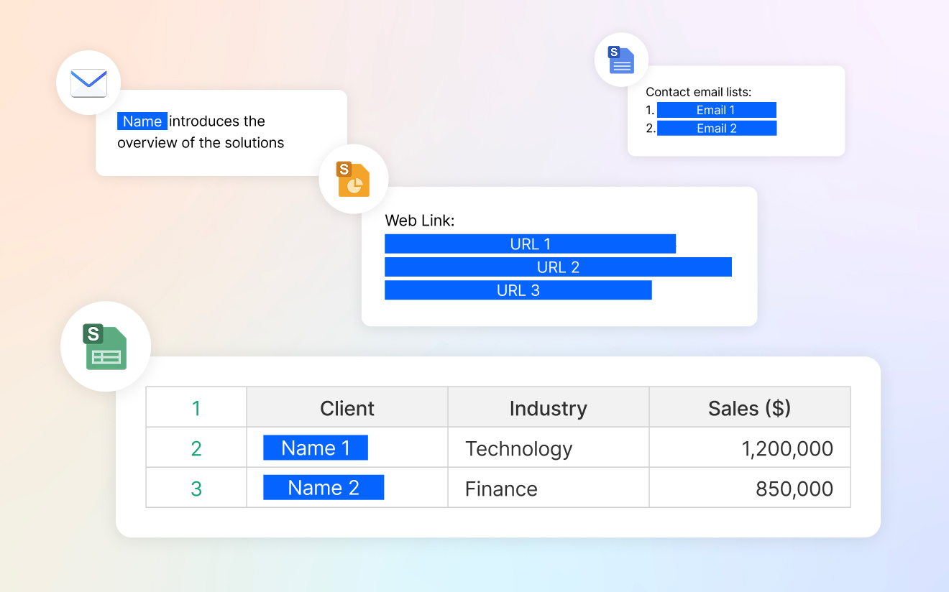949x592 pixels.
Task: Select the Industry column header
Action: 548,407
